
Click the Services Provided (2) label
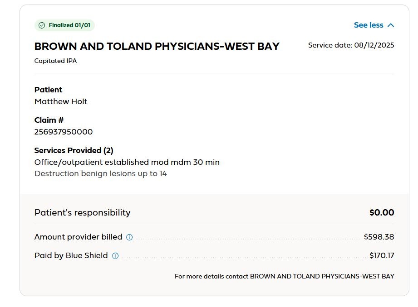[x=74, y=150]
